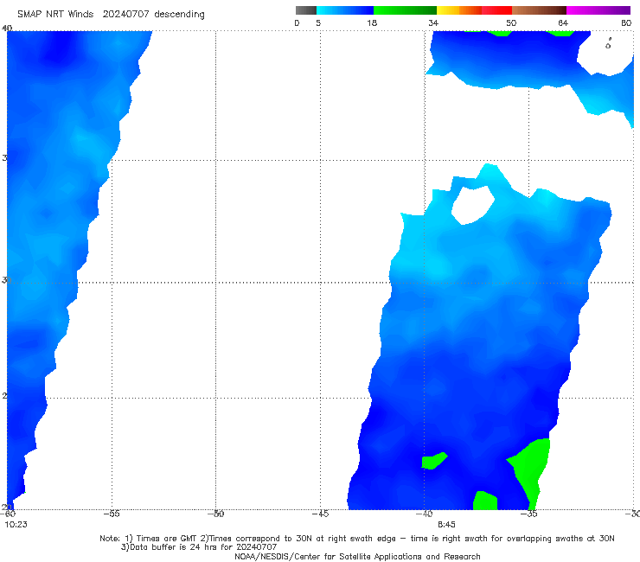The height and width of the screenshot is (562, 640).
Task: Click the small island outline in top-right corner
Action: (x=608, y=44)
